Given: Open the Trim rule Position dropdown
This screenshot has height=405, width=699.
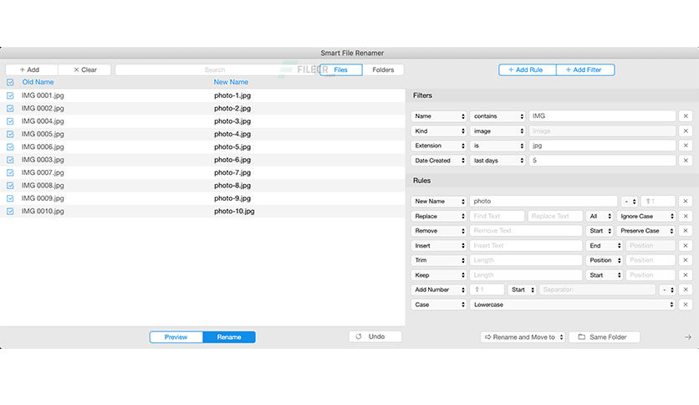Looking at the screenshot, I should point(604,260).
